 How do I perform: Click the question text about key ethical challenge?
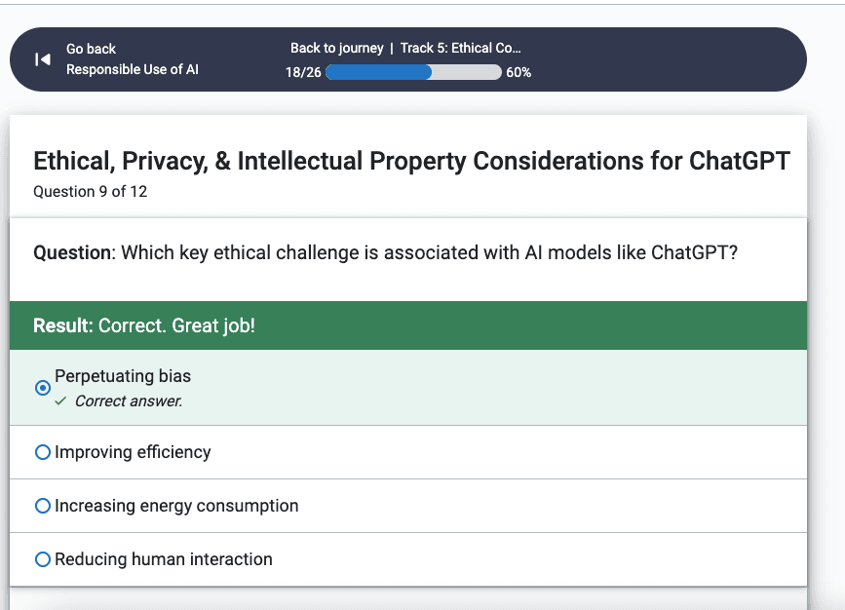pos(385,252)
